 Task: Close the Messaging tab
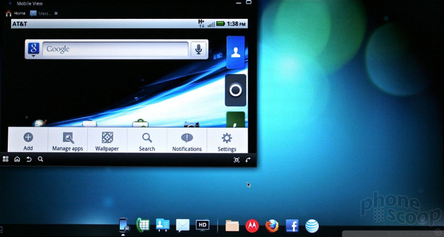point(56,13)
